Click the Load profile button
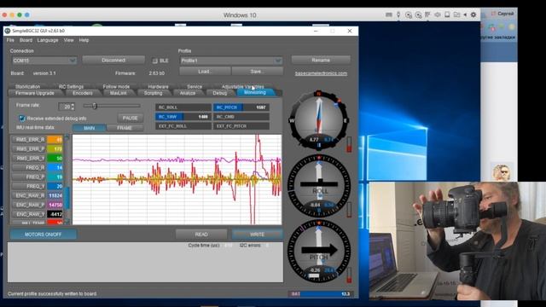 point(205,72)
